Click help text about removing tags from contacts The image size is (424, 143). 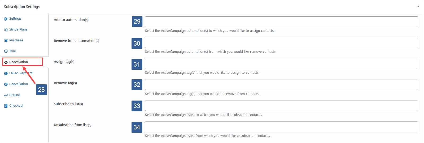click(x=202, y=94)
